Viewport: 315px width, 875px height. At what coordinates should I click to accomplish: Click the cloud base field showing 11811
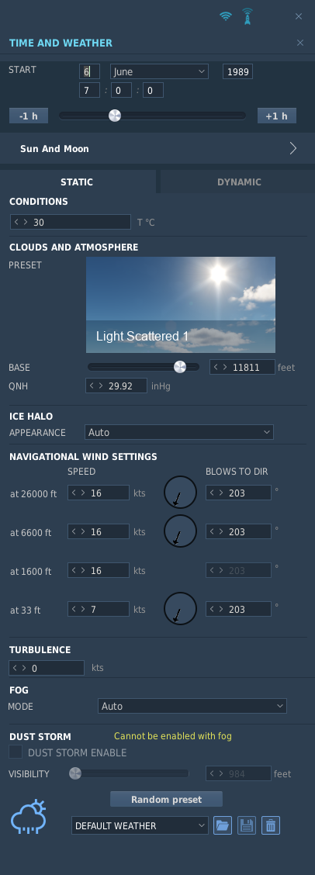(x=242, y=367)
